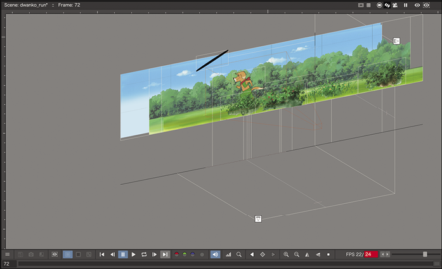Click the frame number field showing 72

pyautogui.click(x=9, y=264)
